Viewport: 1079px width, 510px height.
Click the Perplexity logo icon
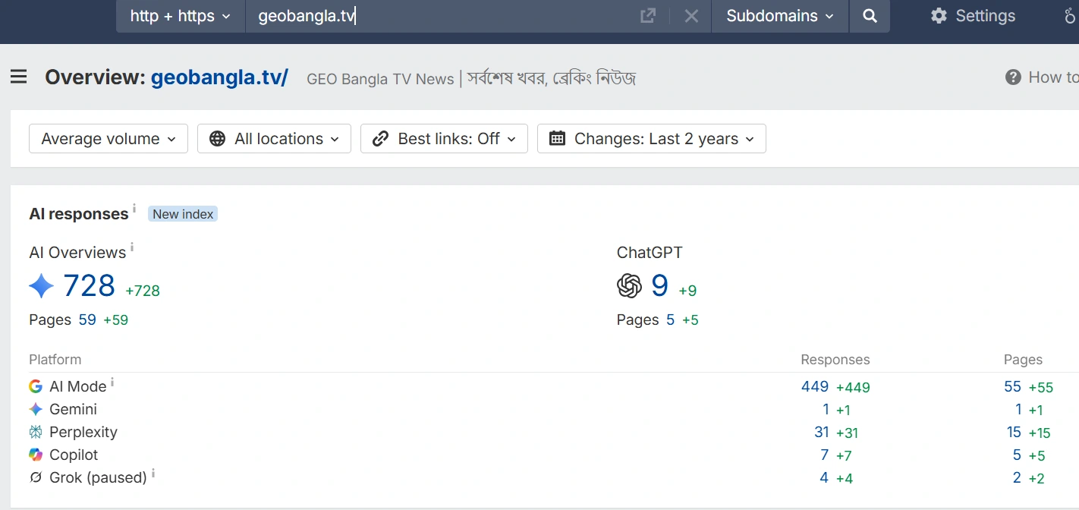(36, 432)
